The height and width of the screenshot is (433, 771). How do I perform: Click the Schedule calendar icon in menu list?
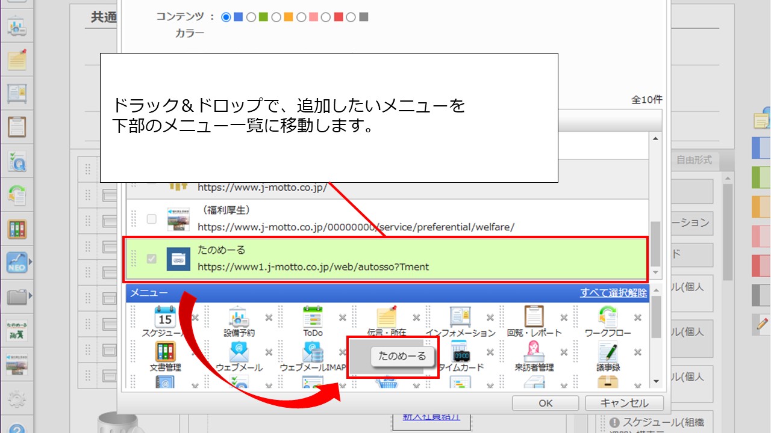[x=164, y=316]
